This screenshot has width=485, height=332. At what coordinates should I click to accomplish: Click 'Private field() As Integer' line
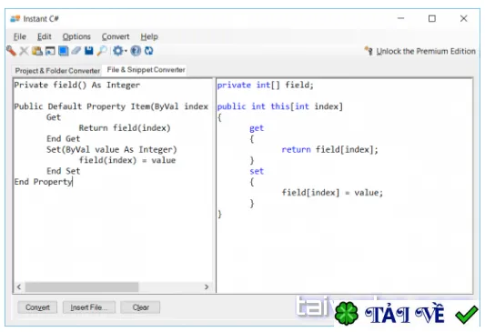pyautogui.click(x=77, y=85)
